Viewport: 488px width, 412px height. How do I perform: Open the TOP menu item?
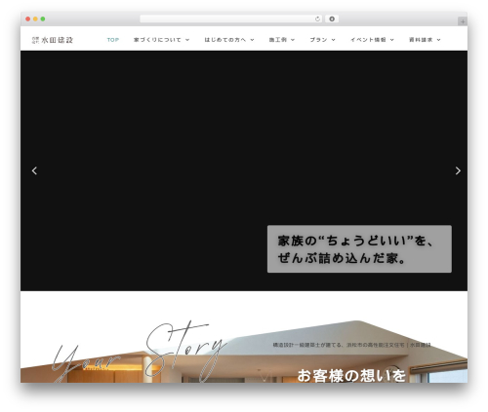pyautogui.click(x=113, y=40)
